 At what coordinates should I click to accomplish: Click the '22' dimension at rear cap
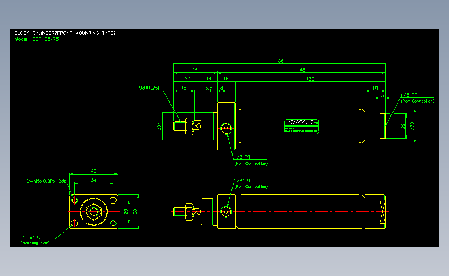coord(403,126)
